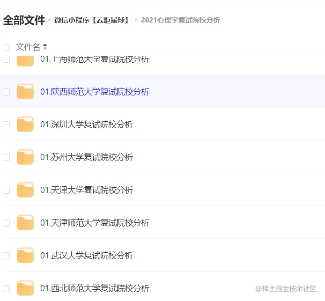This screenshot has width=325, height=301.
Task: Check the box for 01.深圳大学复试院校分析
Action: tap(7, 125)
